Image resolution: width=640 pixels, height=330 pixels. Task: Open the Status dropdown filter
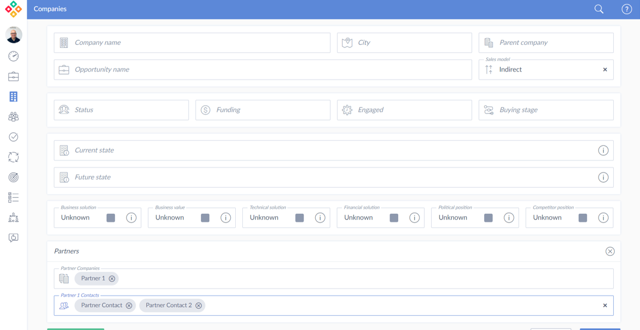point(121,110)
